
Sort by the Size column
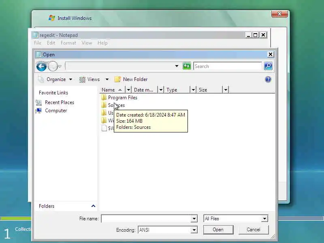(x=209, y=90)
